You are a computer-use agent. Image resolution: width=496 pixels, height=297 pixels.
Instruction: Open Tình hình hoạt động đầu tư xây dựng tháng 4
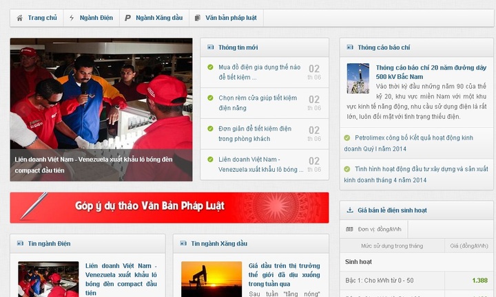[x=416, y=175]
